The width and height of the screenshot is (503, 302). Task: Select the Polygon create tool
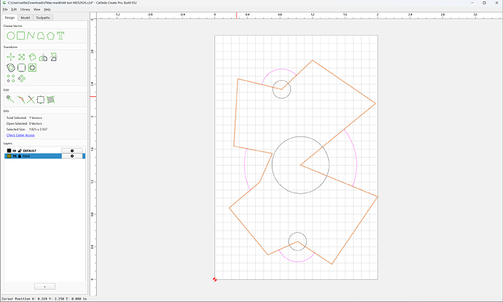pyautogui.click(x=51, y=36)
